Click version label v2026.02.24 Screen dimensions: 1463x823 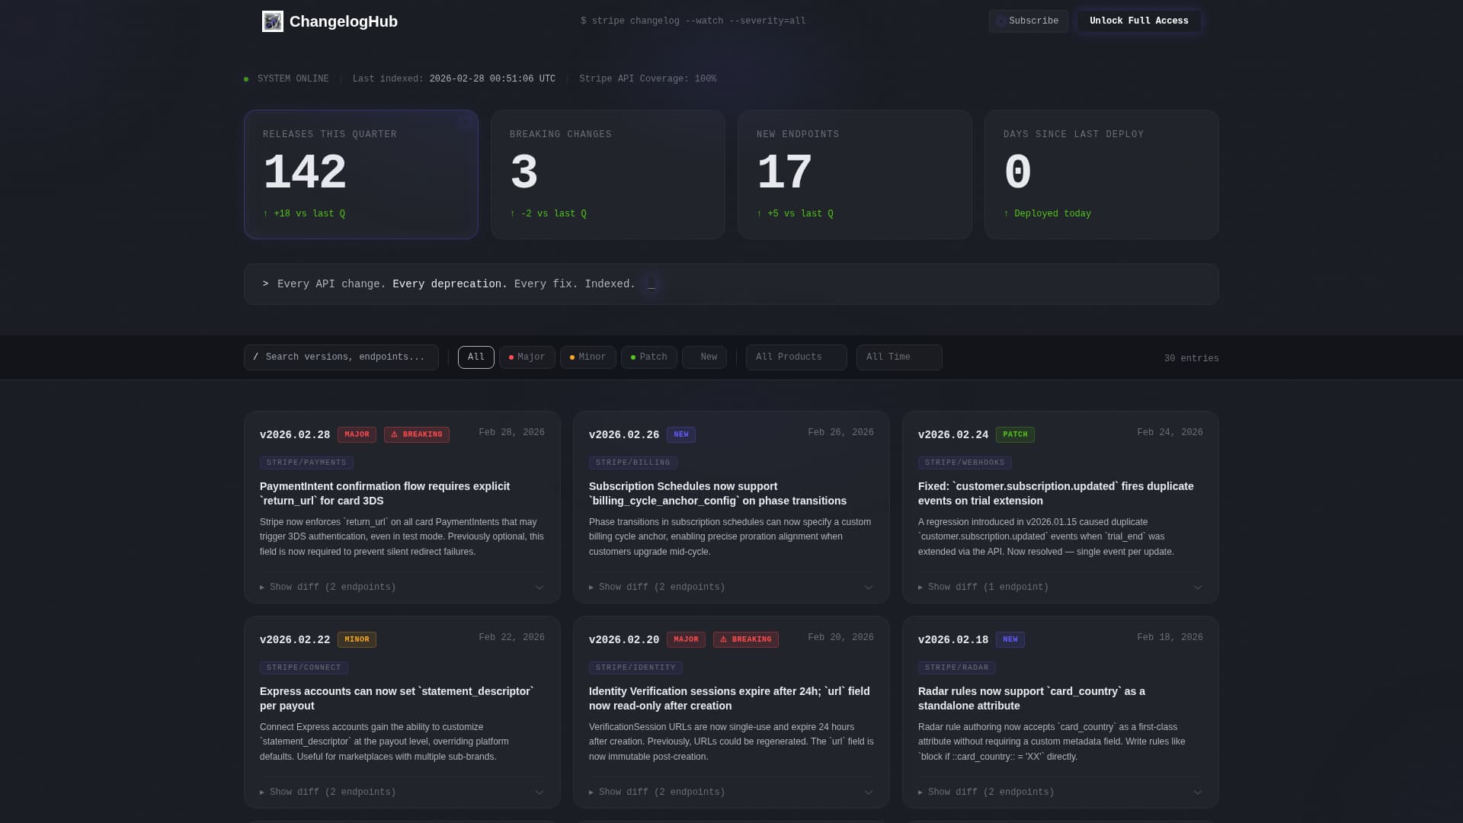click(953, 435)
